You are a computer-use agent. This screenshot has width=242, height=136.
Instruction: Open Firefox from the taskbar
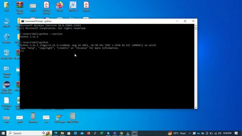click(88, 133)
